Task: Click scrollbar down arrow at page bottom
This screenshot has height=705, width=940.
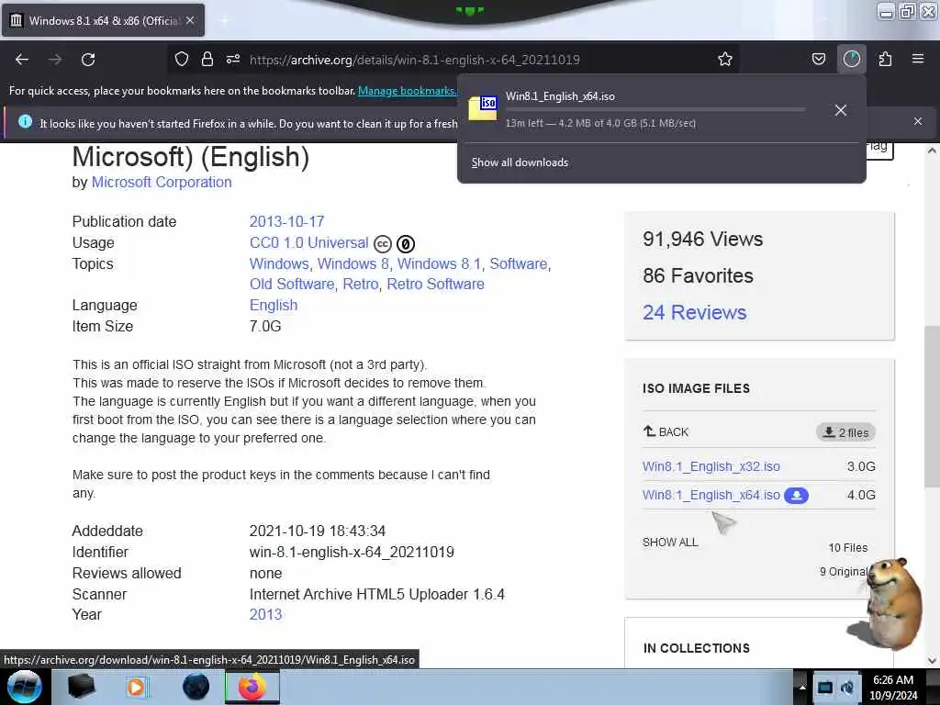Action: (932, 661)
